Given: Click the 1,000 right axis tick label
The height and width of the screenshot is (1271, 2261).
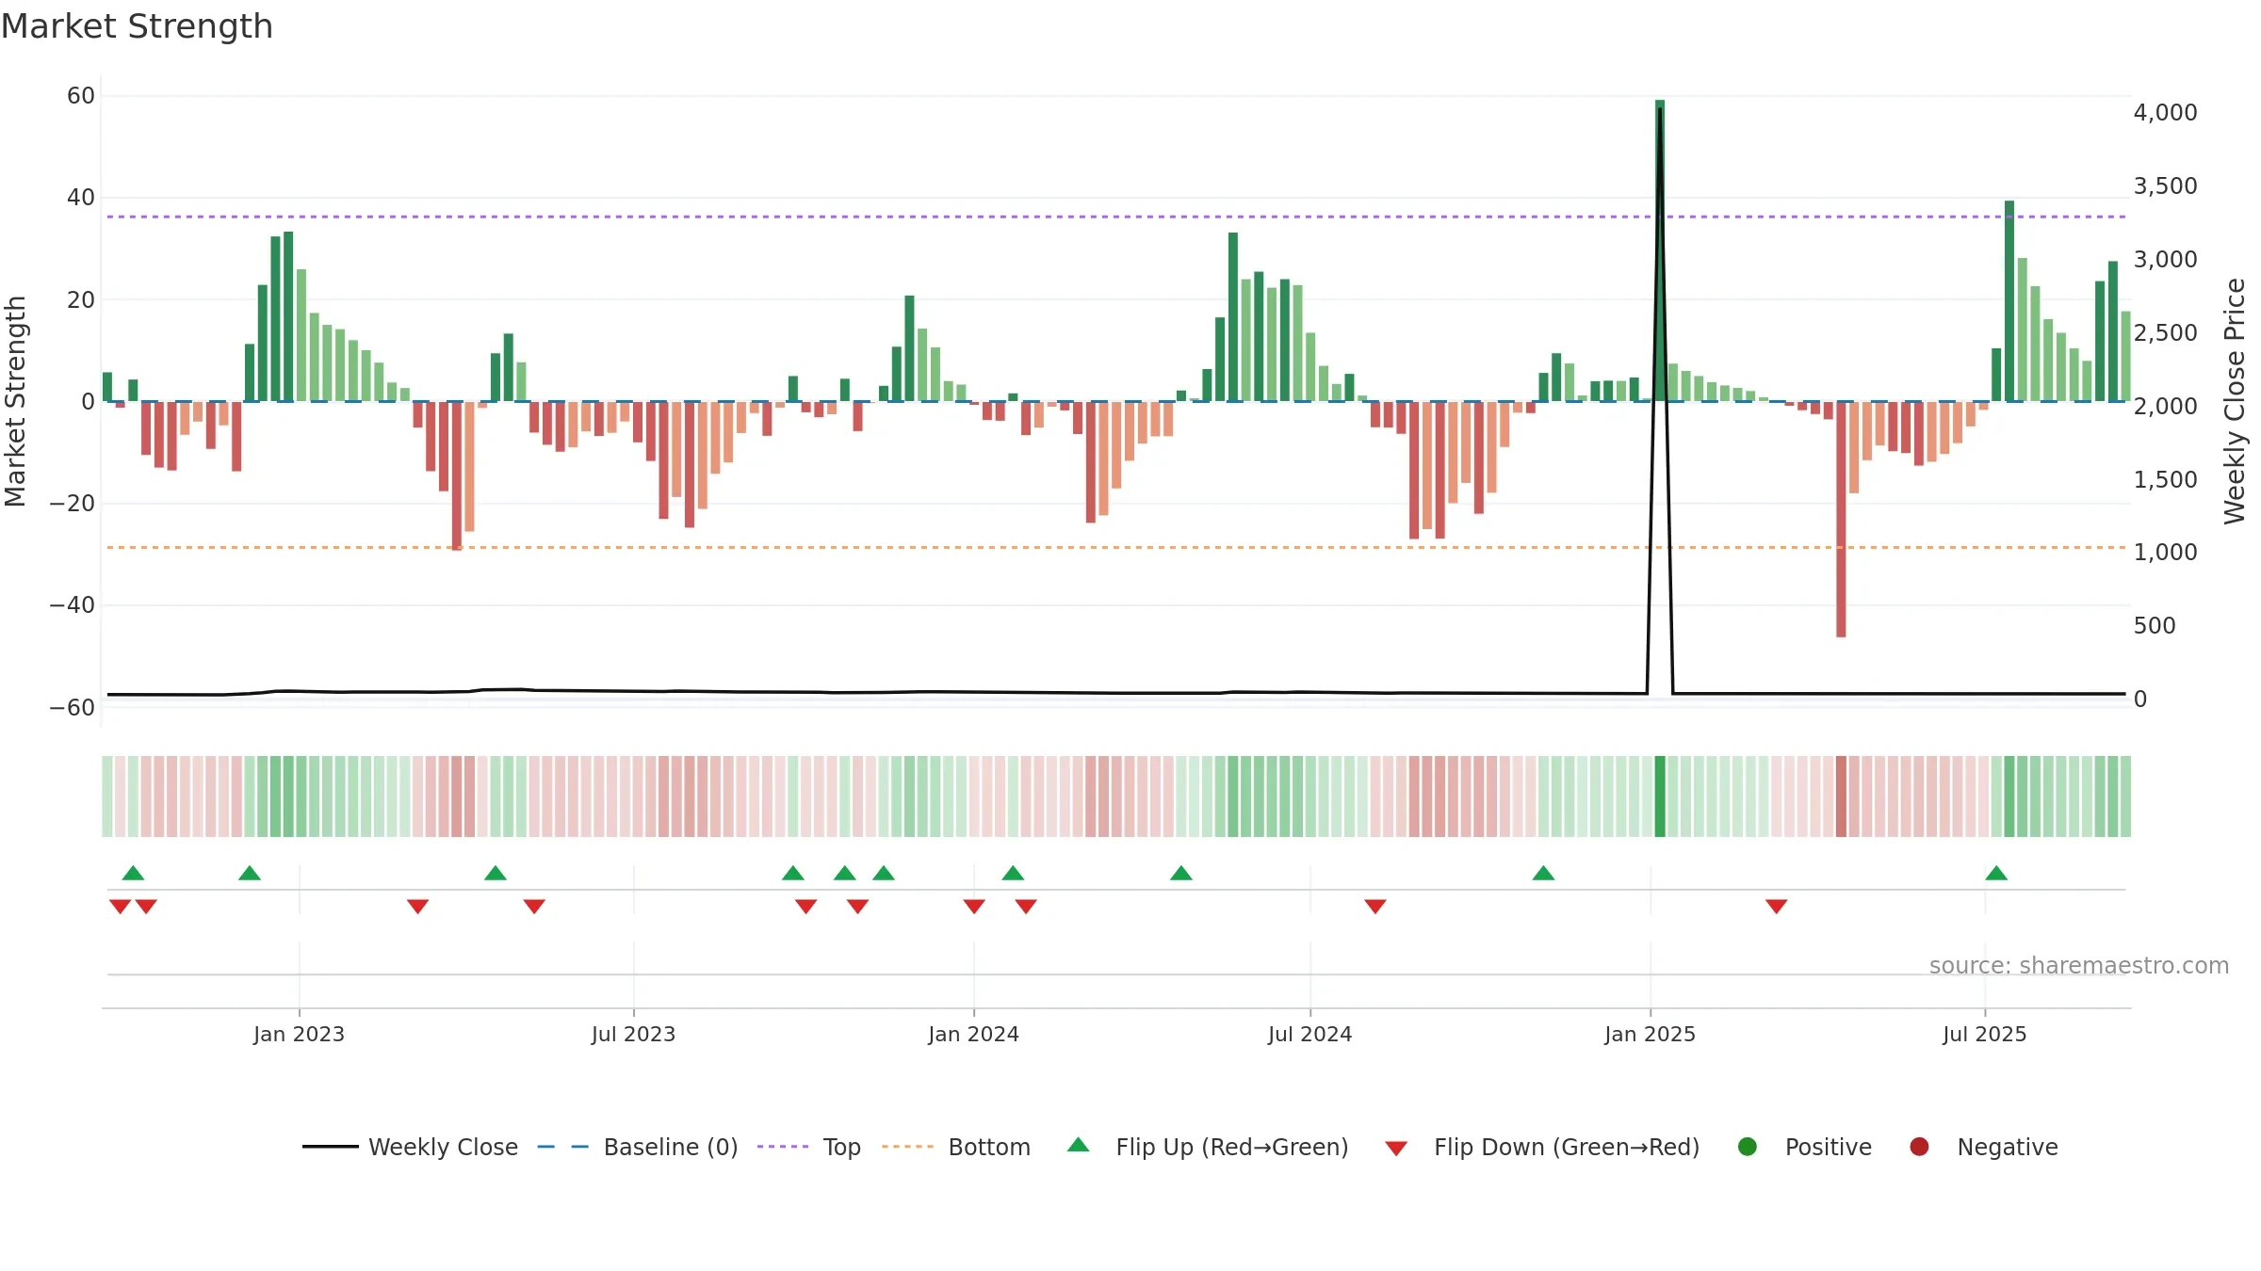Looking at the screenshot, I should [x=2165, y=552].
